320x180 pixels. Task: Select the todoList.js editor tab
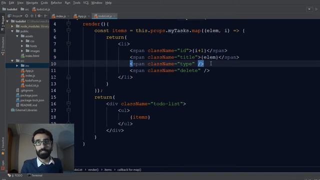click(x=104, y=16)
